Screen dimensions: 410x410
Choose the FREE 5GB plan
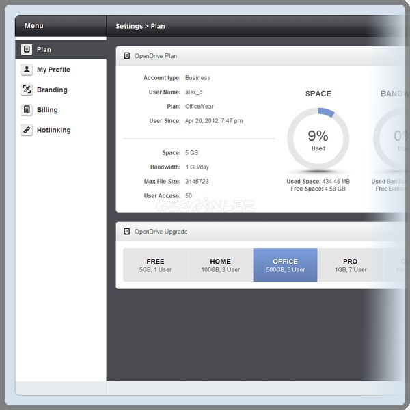(x=155, y=265)
